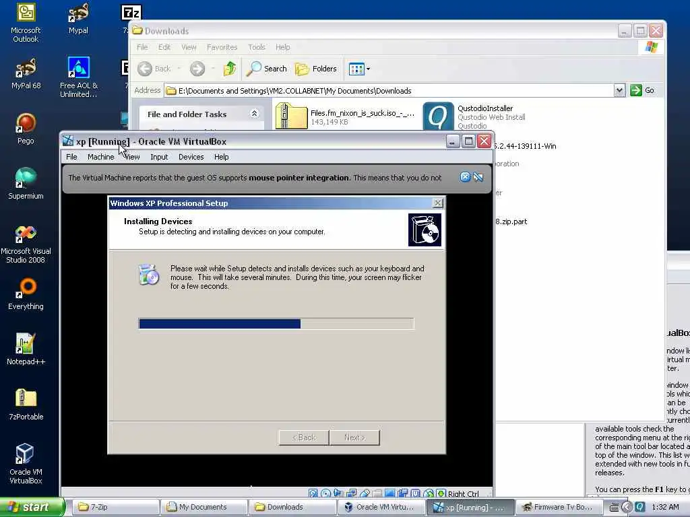690x517 pixels.
Task: Switch to Firmware Tv Bo... taskbar button
Action: pos(559,507)
